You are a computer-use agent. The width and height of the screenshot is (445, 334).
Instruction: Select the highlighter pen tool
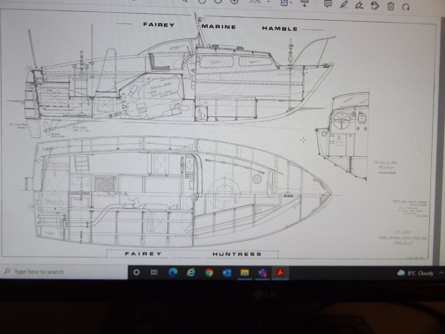tap(344, 4)
